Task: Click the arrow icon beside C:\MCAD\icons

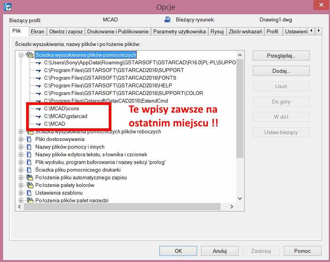Action: coord(38,109)
